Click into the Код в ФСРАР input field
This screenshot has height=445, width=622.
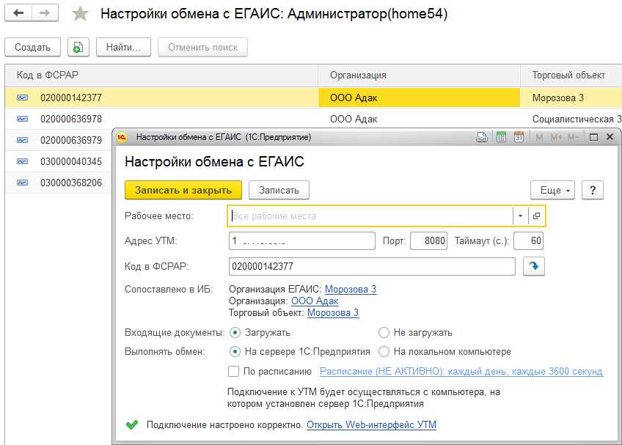tap(372, 267)
